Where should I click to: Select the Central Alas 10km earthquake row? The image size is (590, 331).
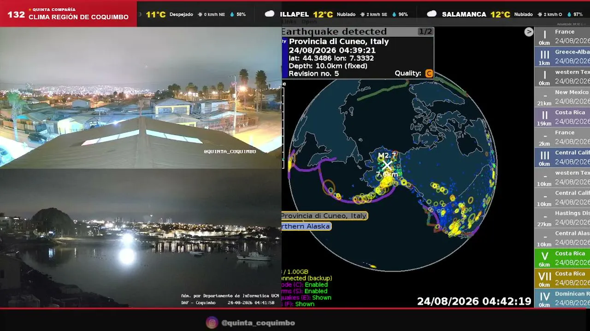[562, 239]
